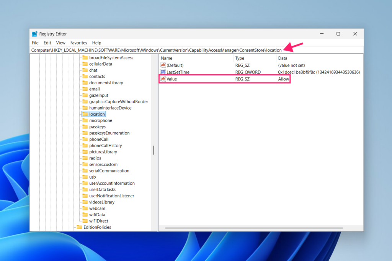Click the tree pane vertical scrollbar thumb
The image size is (392, 261).
click(x=154, y=150)
